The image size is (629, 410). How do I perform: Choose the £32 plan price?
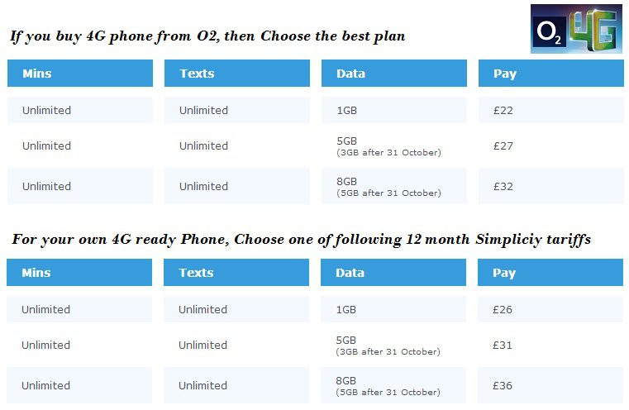(x=550, y=186)
